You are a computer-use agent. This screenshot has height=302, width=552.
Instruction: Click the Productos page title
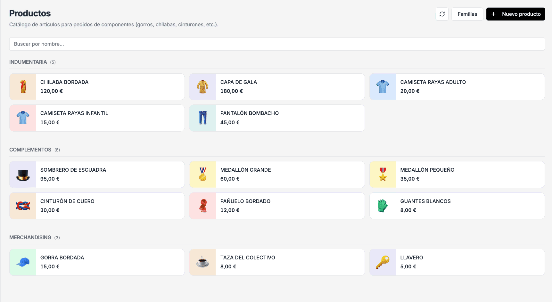(x=30, y=13)
